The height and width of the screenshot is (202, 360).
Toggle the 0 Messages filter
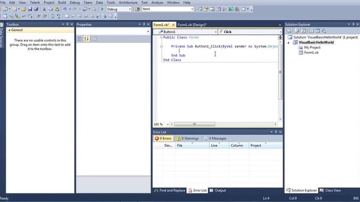tap(215, 139)
